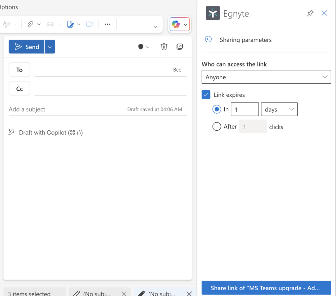Open Copilot from the toolbar icon

(x=176, y=24)
